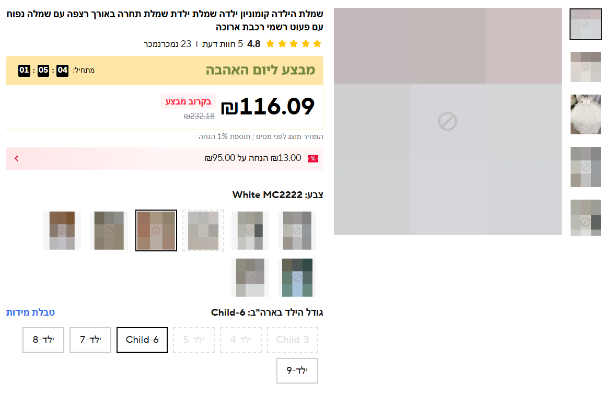The height and width of the screenshot is (393, 615).
Task: Select the first highlighted gallery thumbnail
Action: tap(585, 25)
